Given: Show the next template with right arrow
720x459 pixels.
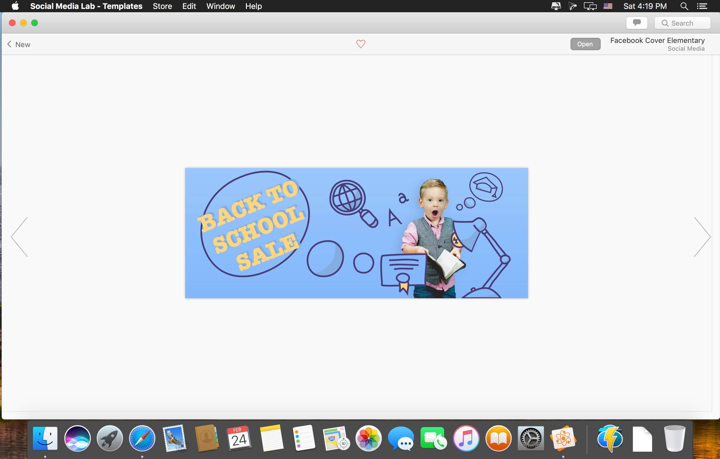Looking at the screenshot, I should tap(702, 237).
